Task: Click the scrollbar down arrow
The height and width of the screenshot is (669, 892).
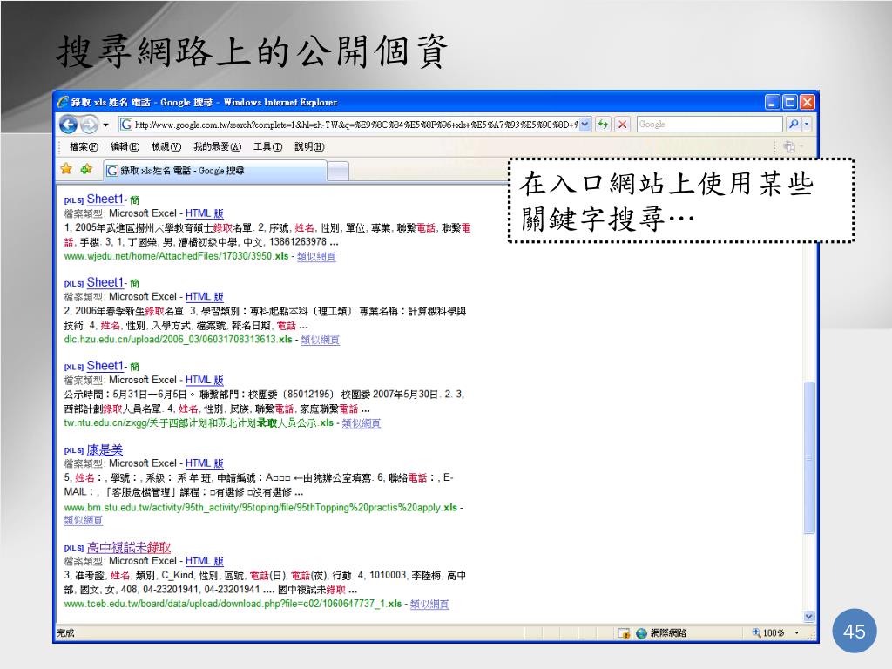Action: (x=808, y=617)
